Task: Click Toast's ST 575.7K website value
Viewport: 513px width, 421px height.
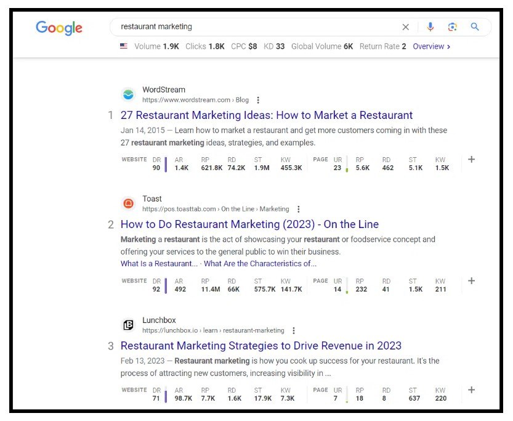Action: pos(265,289)
